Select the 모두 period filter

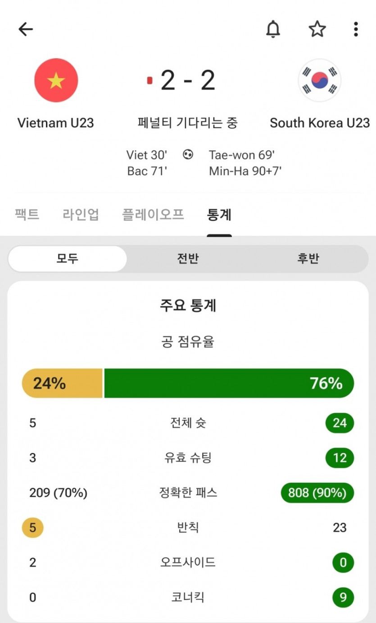[68, 259]
